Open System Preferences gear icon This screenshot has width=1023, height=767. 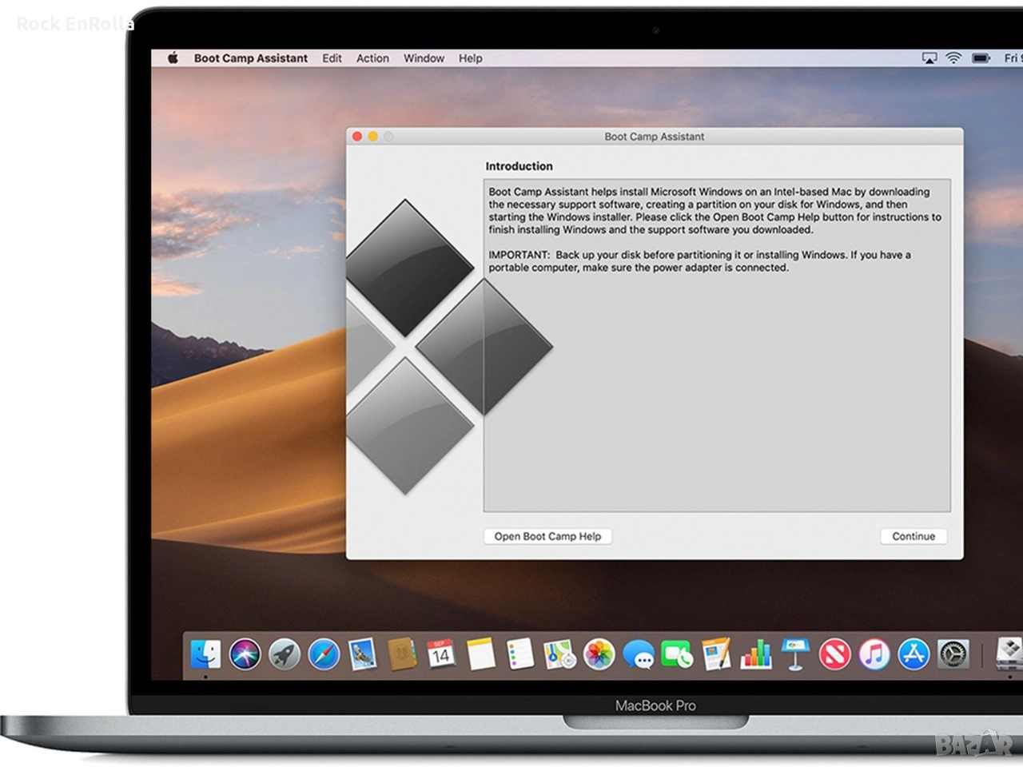(953, 654)
